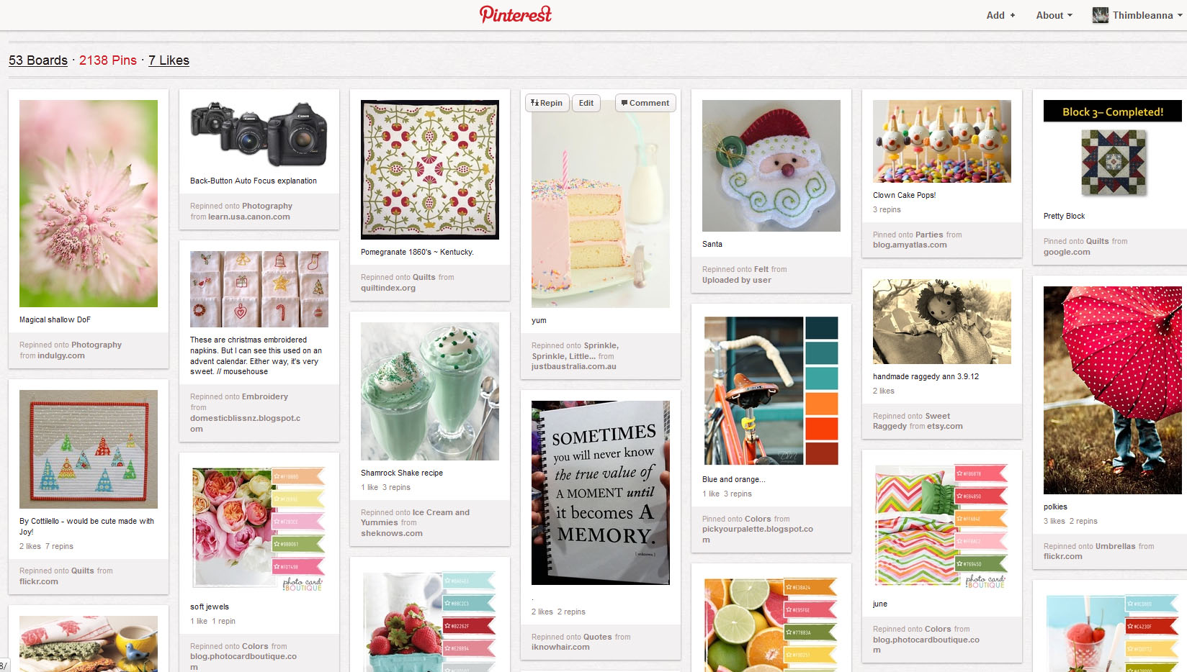Viewport: 1187px width, 672px height.
Task: Edit the yum cake pin
Action: (586, 103)
